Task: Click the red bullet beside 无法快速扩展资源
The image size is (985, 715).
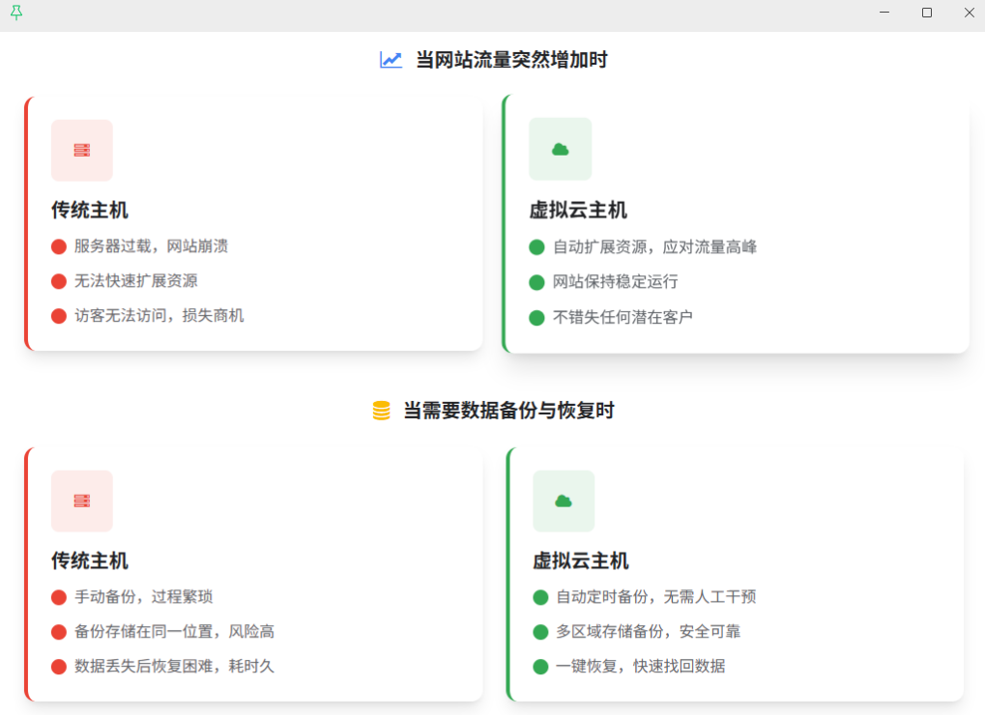Action: [x=59, y=281]
